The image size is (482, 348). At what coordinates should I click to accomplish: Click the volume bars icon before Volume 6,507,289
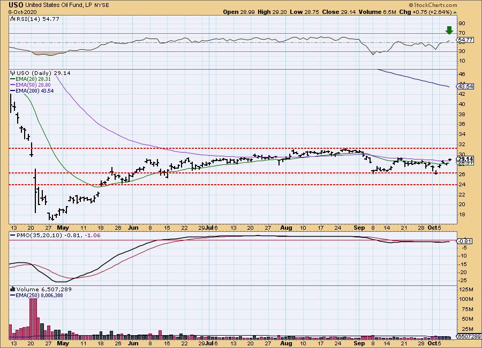pyautogui.click(x=13, y=289)
